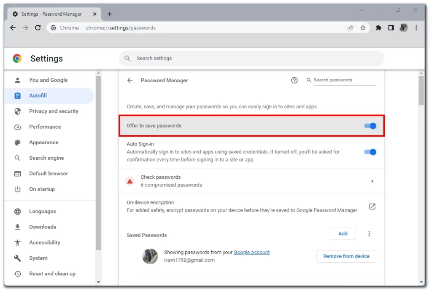Viewport: 432px width, 293px height.
Task: Open Password Manager help question icon
Action: [x=294, y=81]
